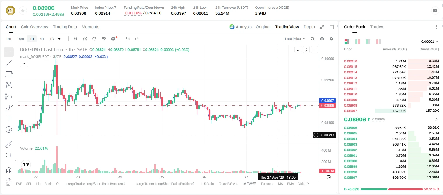
Task: Open the emoji sticker tool
Action: click(x=9, y=130)
